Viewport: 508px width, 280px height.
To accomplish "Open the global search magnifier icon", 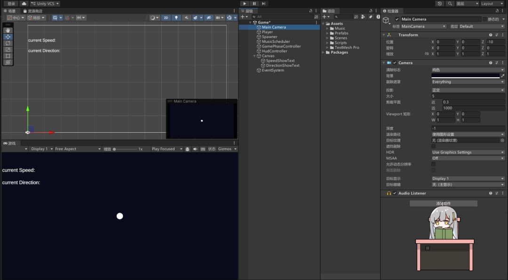I will [450, 4].
